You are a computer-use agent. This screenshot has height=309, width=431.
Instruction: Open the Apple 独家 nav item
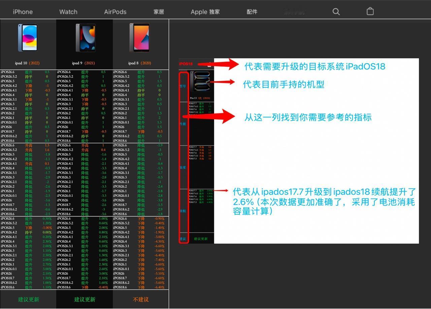click(205, 12)
